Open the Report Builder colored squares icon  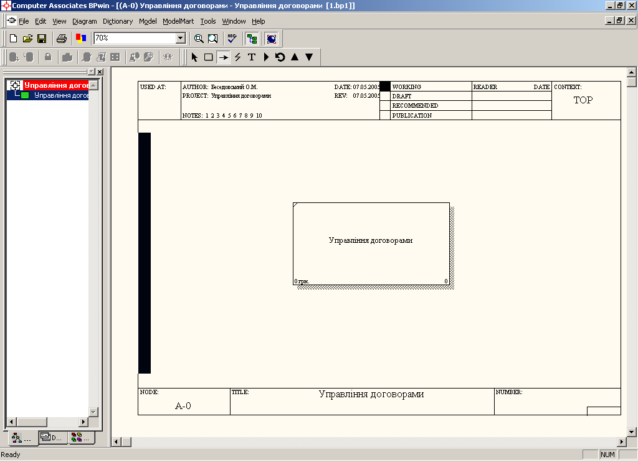click(x=81, y=39)
